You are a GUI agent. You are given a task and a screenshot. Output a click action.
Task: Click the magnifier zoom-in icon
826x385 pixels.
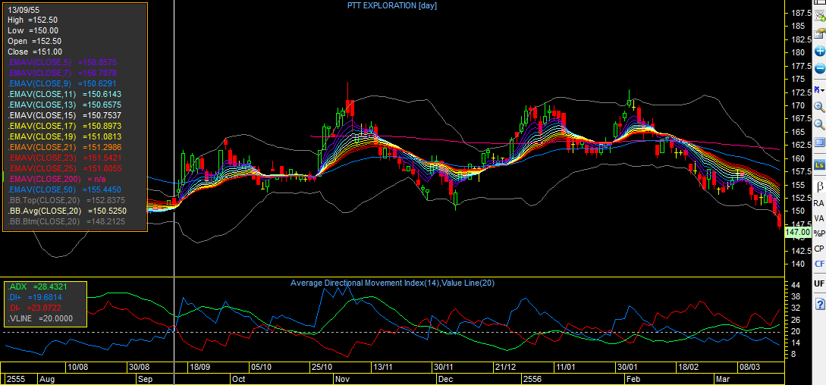[820, 107]
